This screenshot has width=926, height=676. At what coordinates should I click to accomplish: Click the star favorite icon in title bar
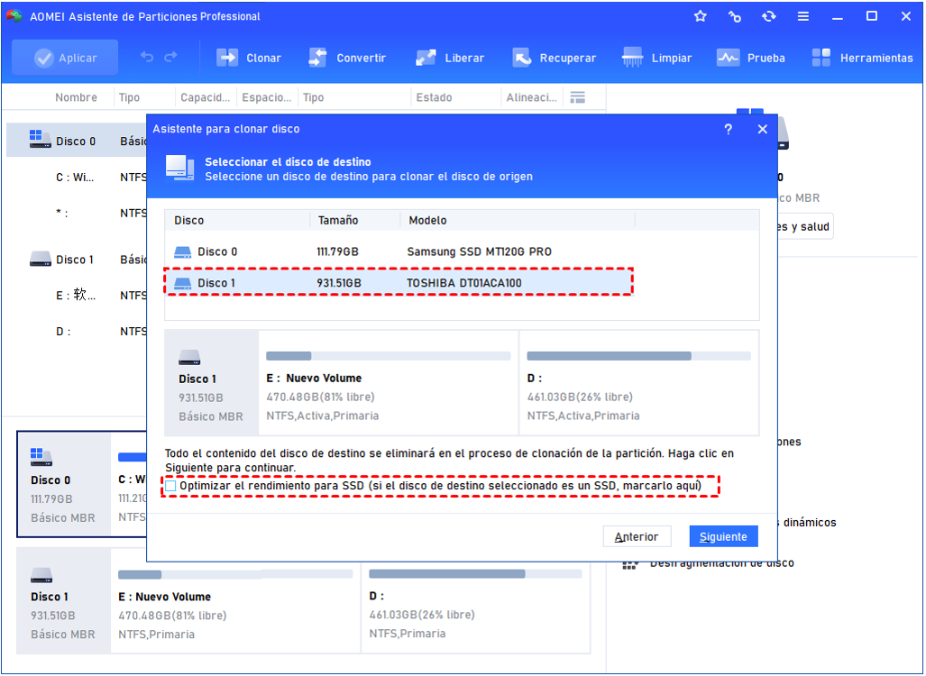(701, 16)
